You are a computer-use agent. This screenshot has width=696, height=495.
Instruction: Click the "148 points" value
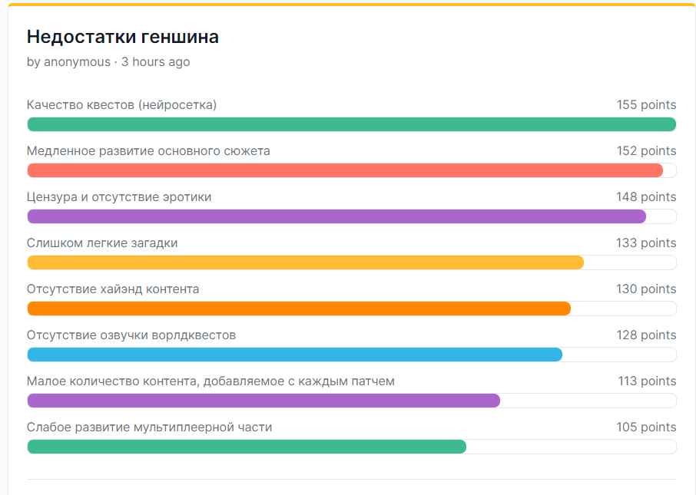[646, 197]
